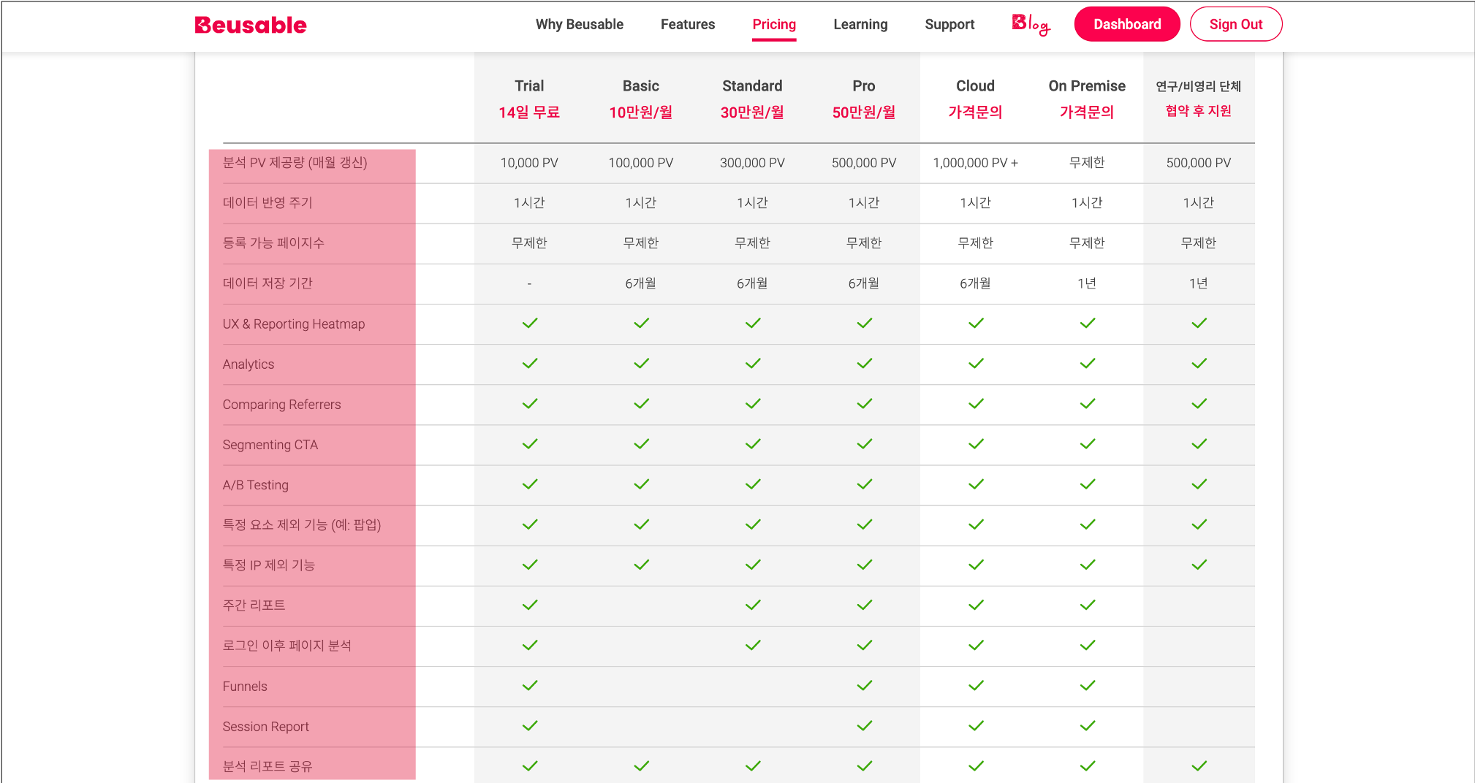Image resolution: width=1475 pixels, height=783 pixels.
Task: Click the Beusable logo
Action: pyautogui.click(x=250, y=25)
